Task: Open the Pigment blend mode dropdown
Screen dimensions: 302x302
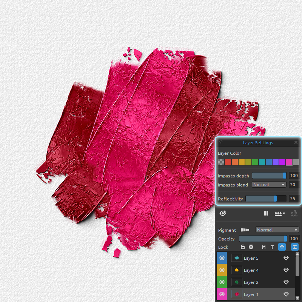Action: pos(277,230)
